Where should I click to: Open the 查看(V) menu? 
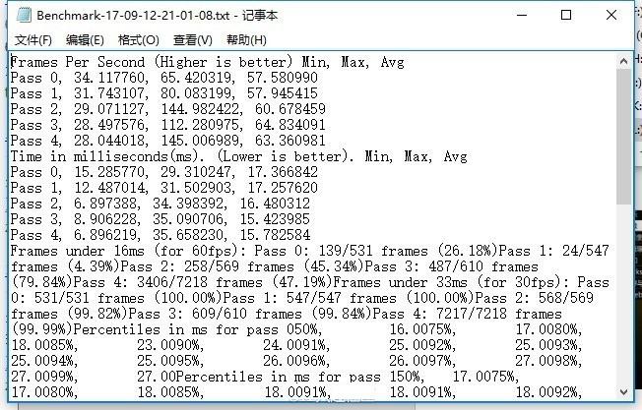193,40
